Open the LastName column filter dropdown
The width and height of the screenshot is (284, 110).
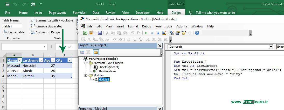point(41,61)
